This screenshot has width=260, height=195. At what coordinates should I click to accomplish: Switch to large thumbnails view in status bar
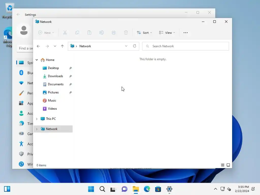coord(228,165)
